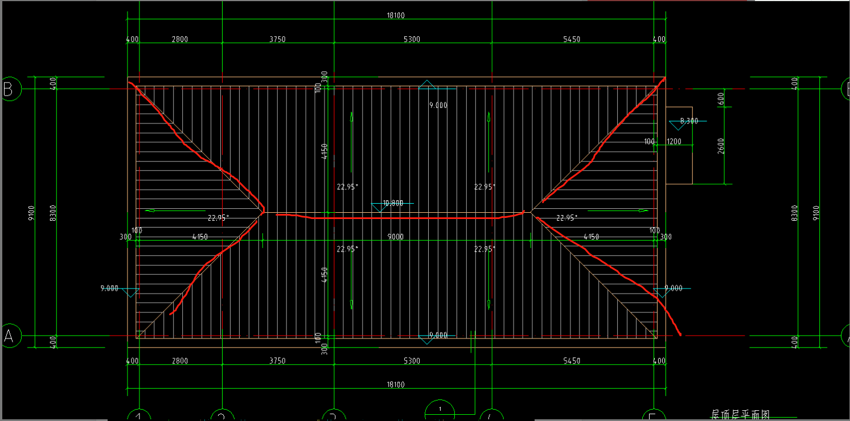Pick the 1200 dimension text

tap(674, 141)
